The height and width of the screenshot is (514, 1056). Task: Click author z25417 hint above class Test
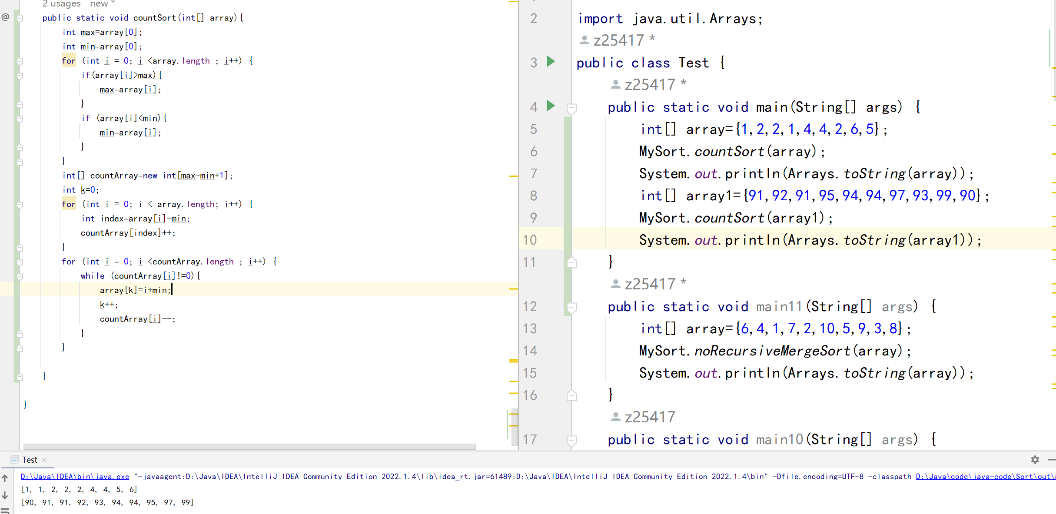click(618, 40)
